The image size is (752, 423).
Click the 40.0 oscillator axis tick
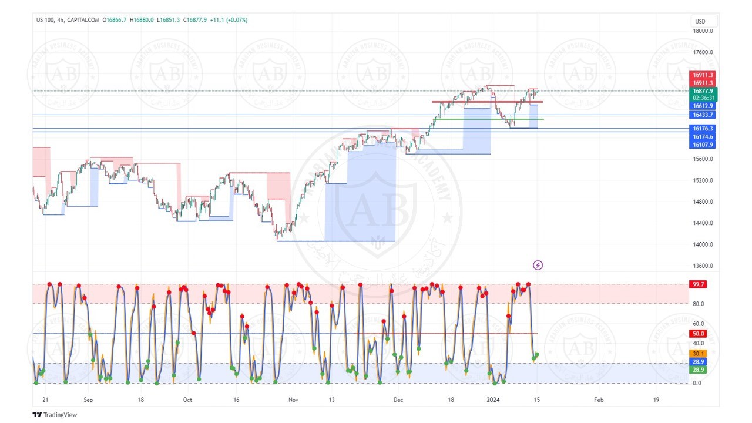[698, 344]
